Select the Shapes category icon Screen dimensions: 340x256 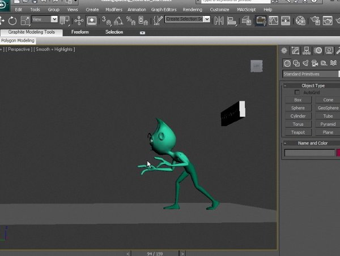click(x=296, y=63)
